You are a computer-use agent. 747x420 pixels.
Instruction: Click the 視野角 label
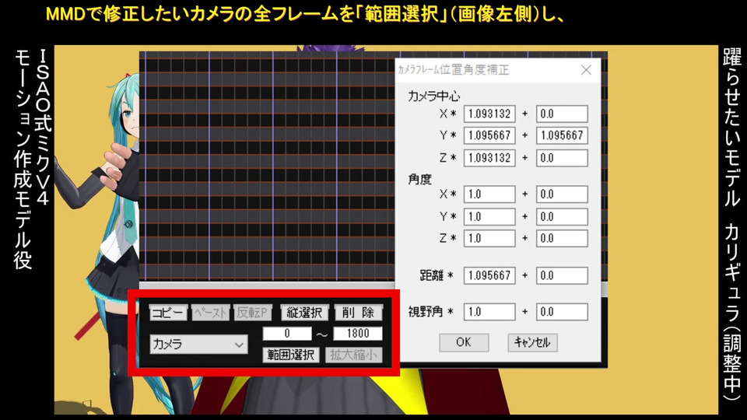coord(426,312)
